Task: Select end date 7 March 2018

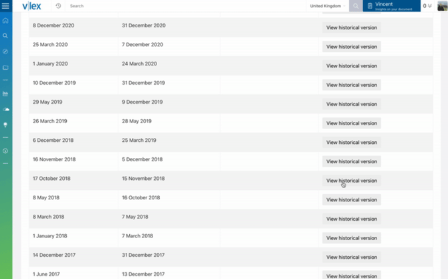Action: 138,236
